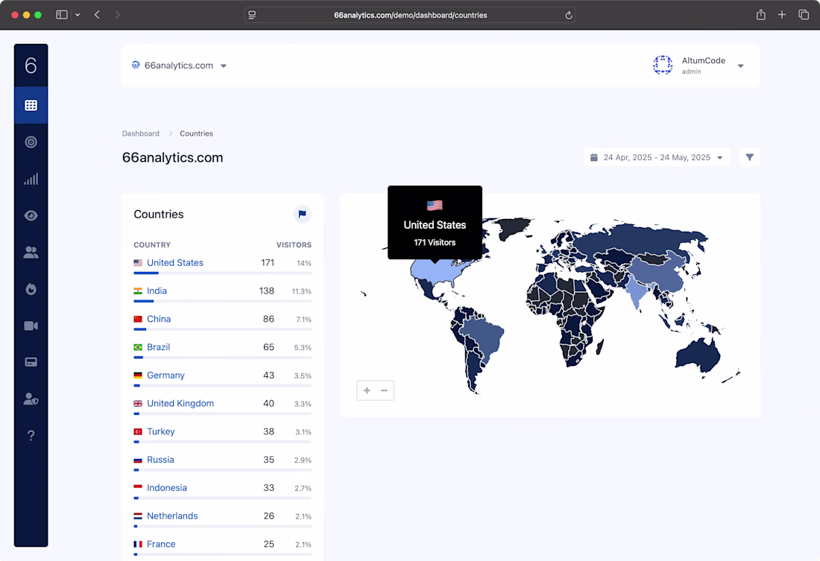Open the United Kingdom country link

coord(180,404)
